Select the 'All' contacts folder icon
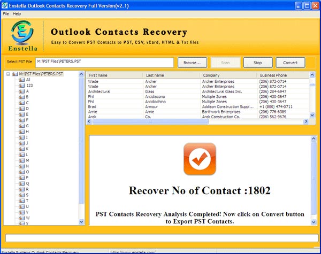Viewport: 321px width, 254px height. tap(21, 80)
